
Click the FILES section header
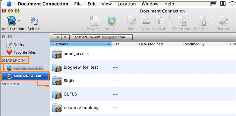pyautogui.click(x=7, y=37)
